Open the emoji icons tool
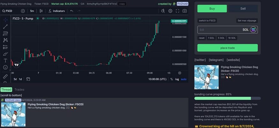The image size is (279, 128). (x=5, y=67)
